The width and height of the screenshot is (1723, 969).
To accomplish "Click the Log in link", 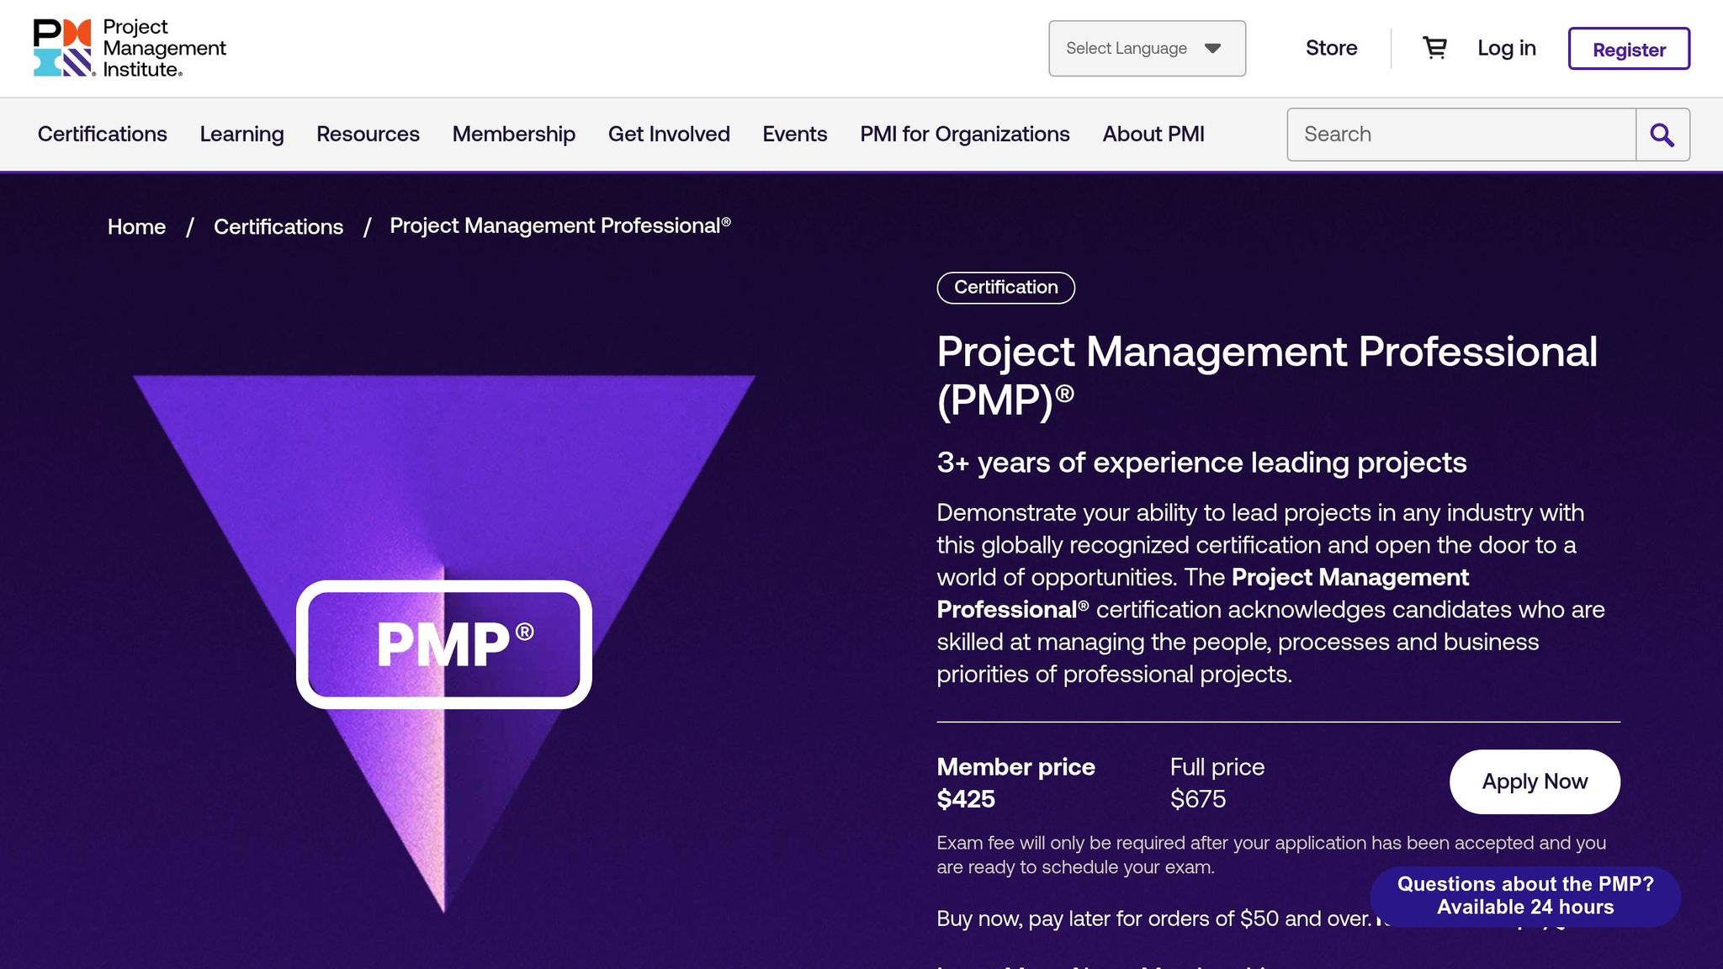I will (x=1507, y=48).
